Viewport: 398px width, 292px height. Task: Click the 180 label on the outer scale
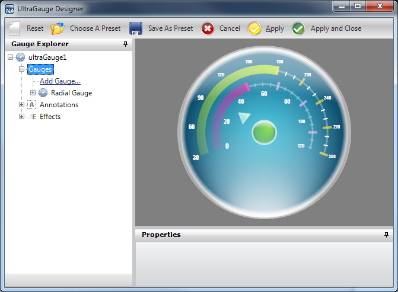pyautogui.click(x=279, y=62)
